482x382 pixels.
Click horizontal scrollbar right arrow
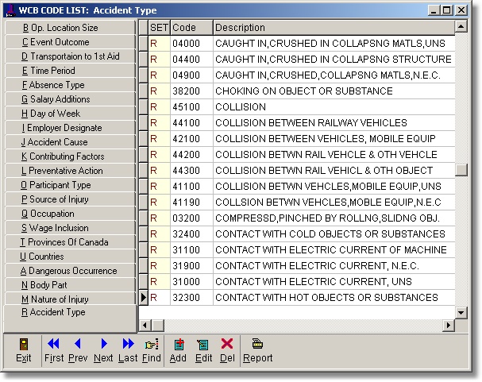click(x=449, y=325)
